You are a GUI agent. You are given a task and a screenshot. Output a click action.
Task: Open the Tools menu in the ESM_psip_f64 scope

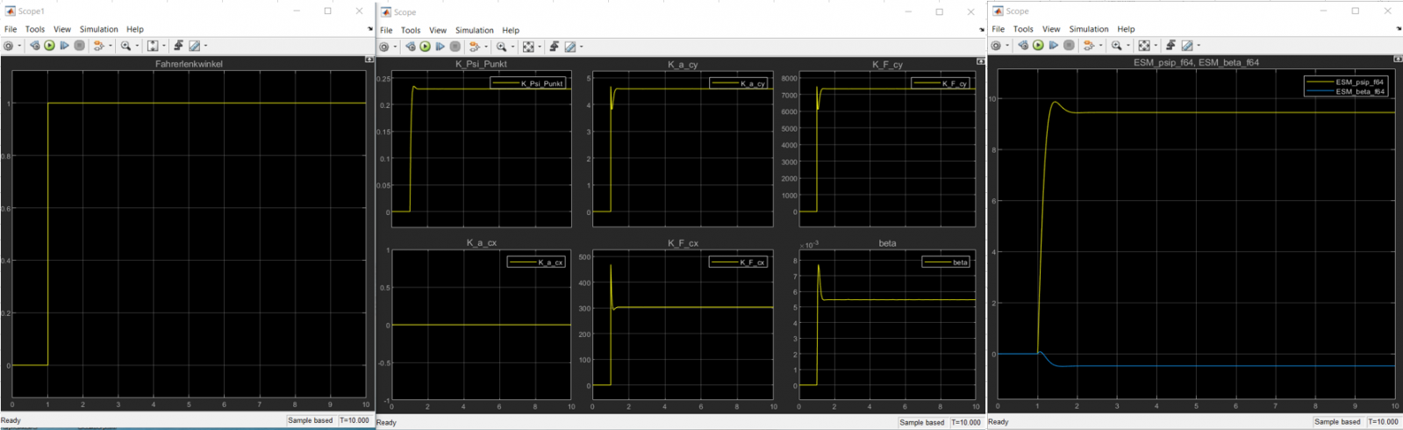pyautogui.click(x=1023, y=29)
